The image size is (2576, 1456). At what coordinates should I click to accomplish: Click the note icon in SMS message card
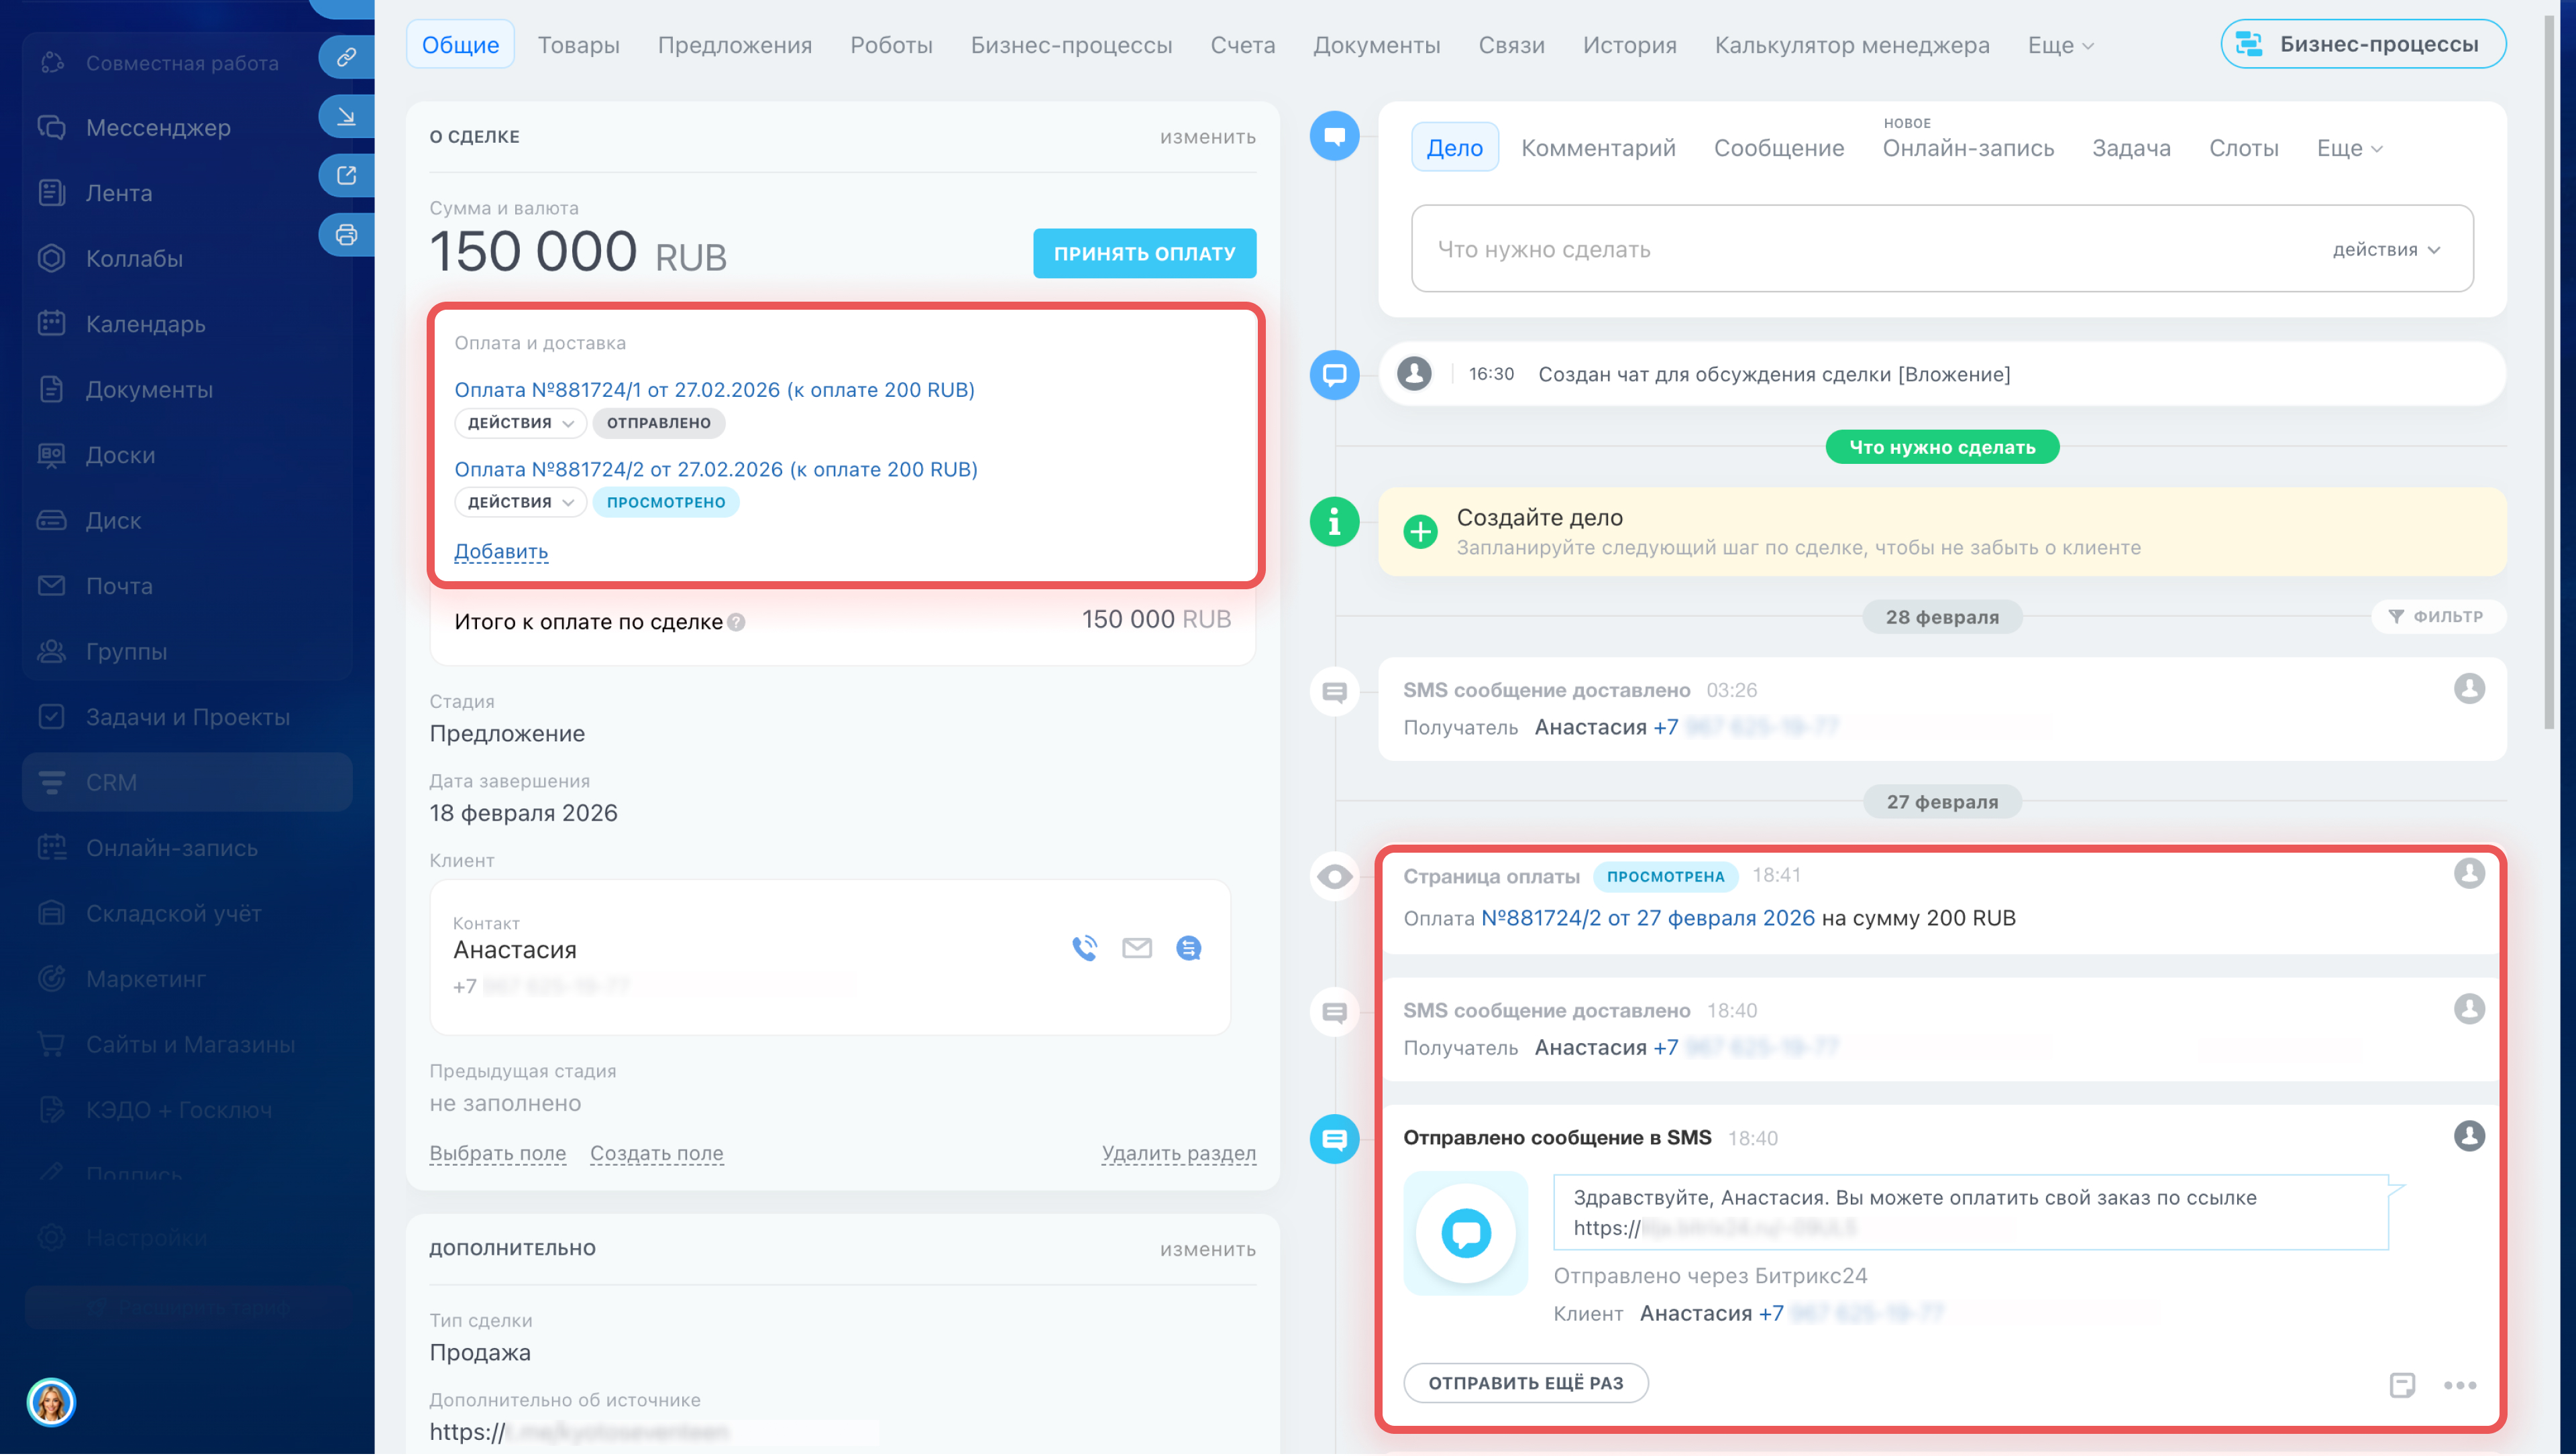[2401, 1385]
